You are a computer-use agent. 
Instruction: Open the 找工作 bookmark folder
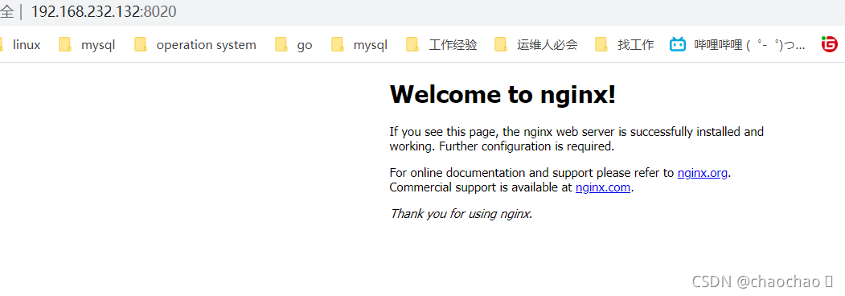coord(625,45)
